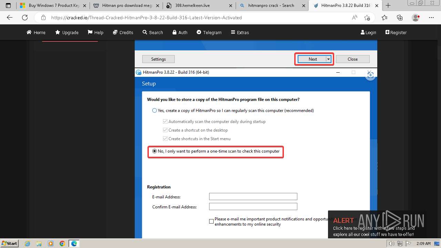
Task: Switch to Buy Windows 7 Product Key tab
Action: point(53,6)
